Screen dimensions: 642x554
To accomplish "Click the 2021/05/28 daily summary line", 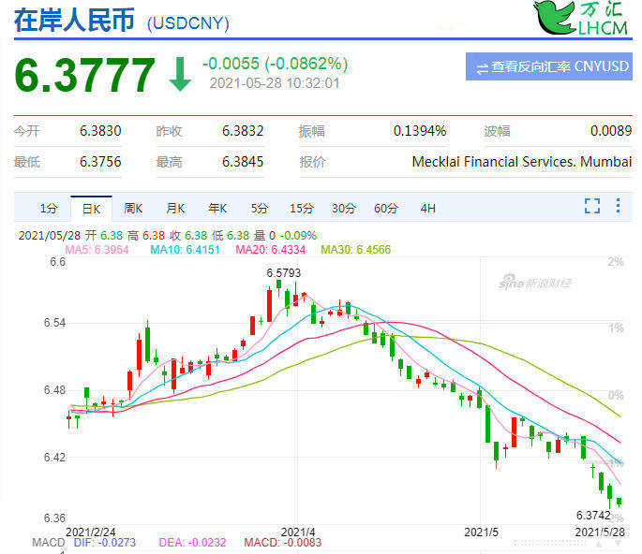I will [x=168, y=236].
